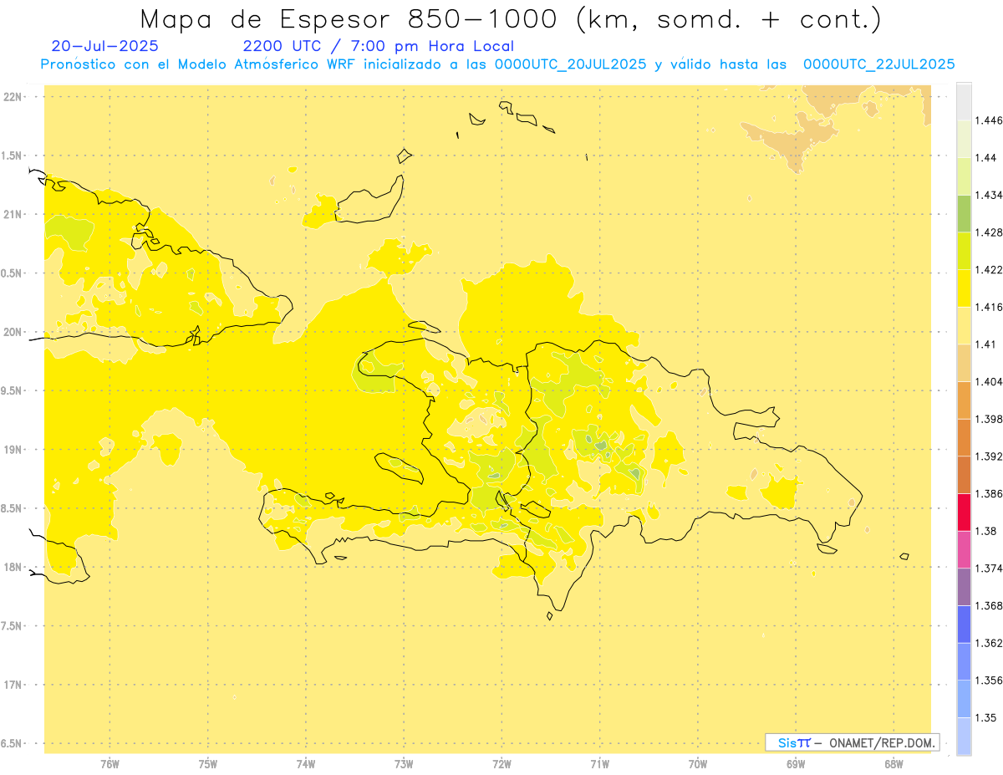Click the '69W' longitude label

pos(796,763)
